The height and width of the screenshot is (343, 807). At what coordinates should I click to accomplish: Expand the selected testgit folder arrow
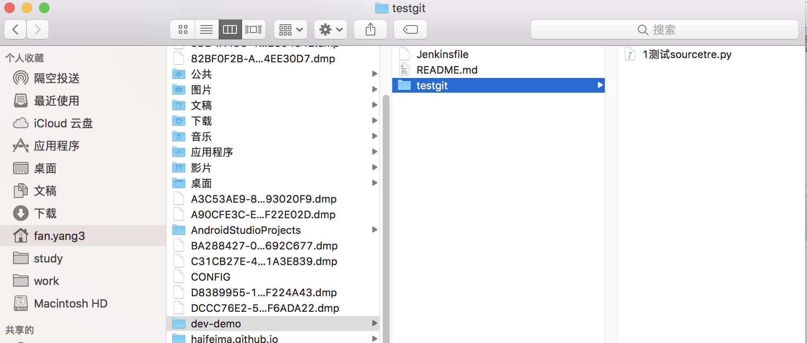600,85
